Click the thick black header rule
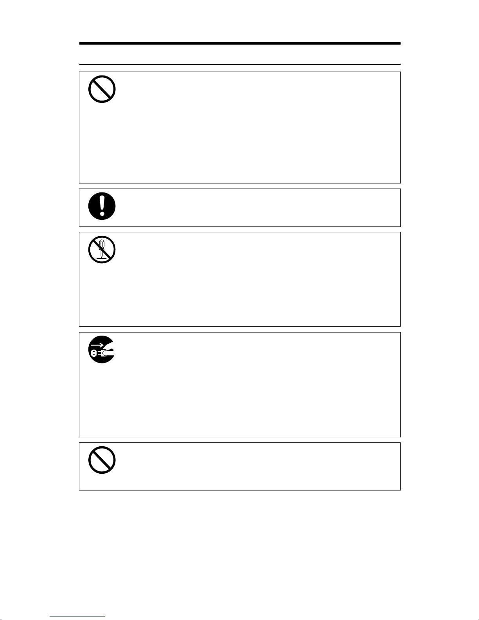 (x=240, y=43)
